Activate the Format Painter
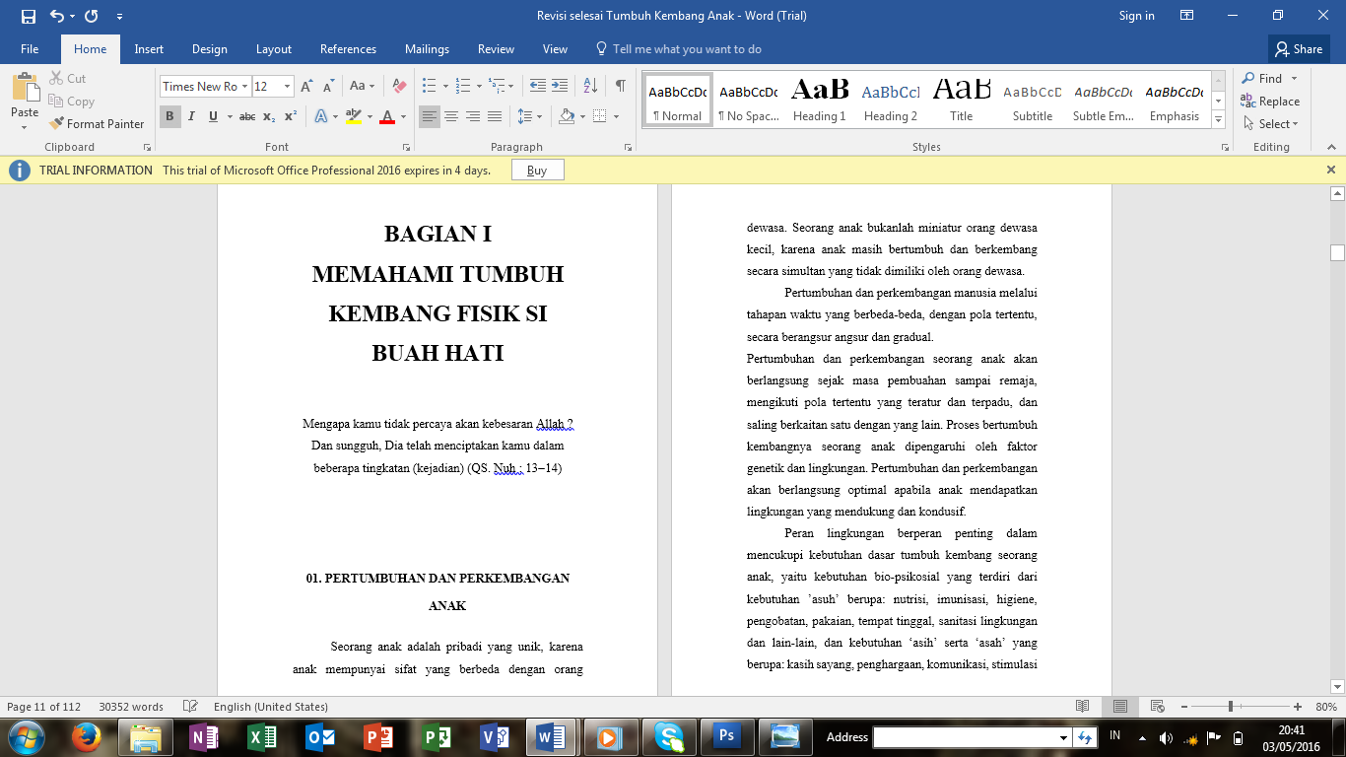The image size is (1346, 757). click(97, 124)
